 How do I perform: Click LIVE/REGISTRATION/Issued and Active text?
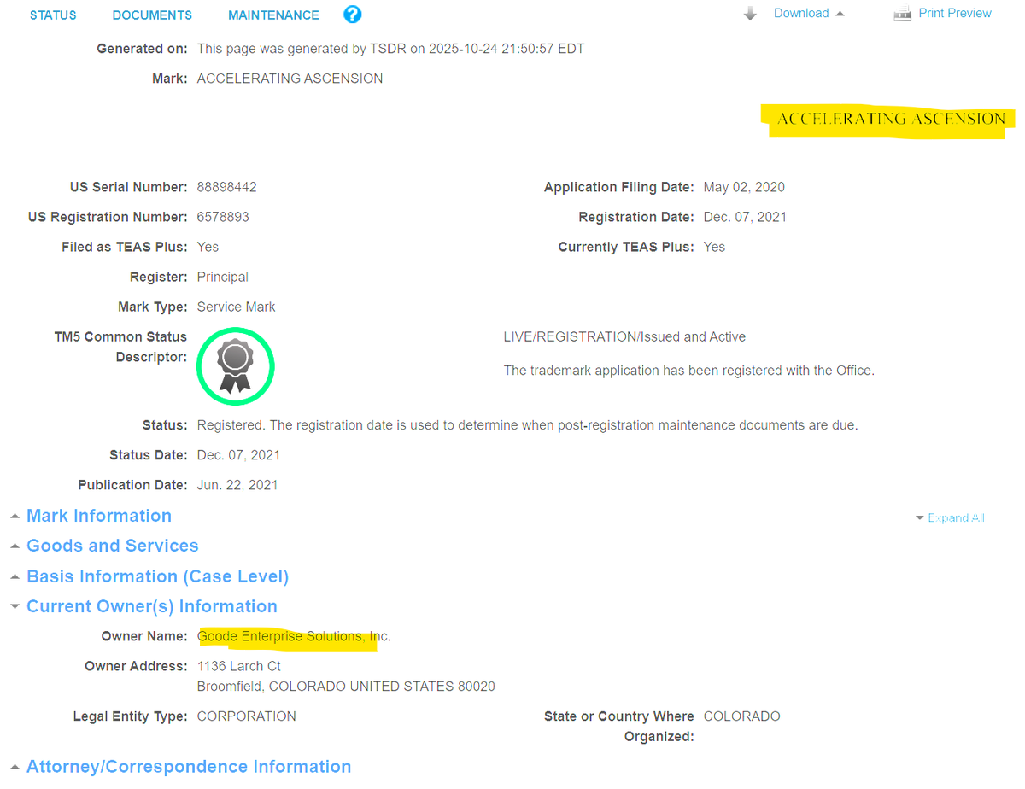[624, 337]
